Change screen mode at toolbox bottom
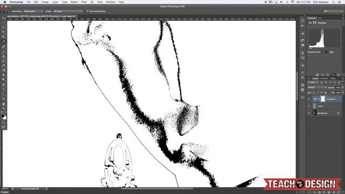Image resolution: width=345 pixels, height=194 pixels. coord(4,127)
